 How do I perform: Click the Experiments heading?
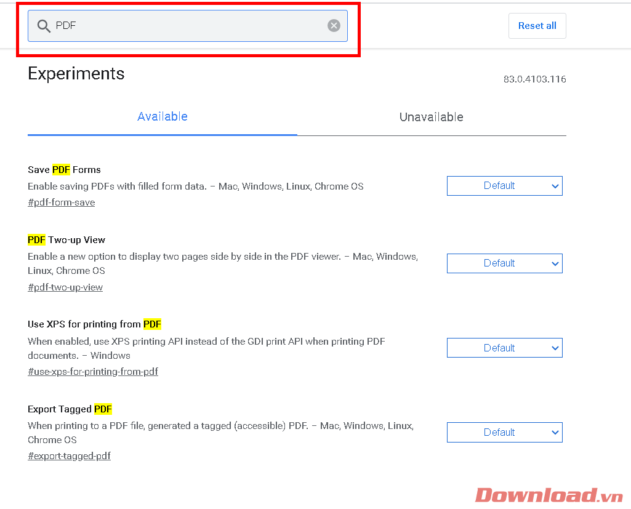point(76,74)
